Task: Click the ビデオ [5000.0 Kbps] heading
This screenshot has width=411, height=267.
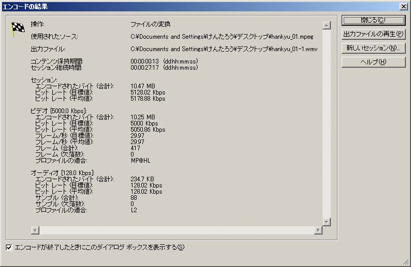Action: 58,111
